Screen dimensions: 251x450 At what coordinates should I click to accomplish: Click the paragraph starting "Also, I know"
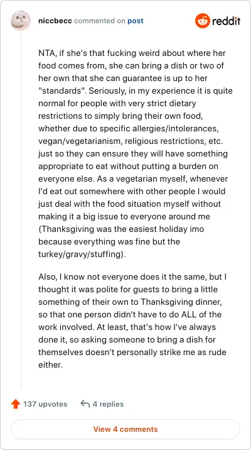[x=132, y=321]
